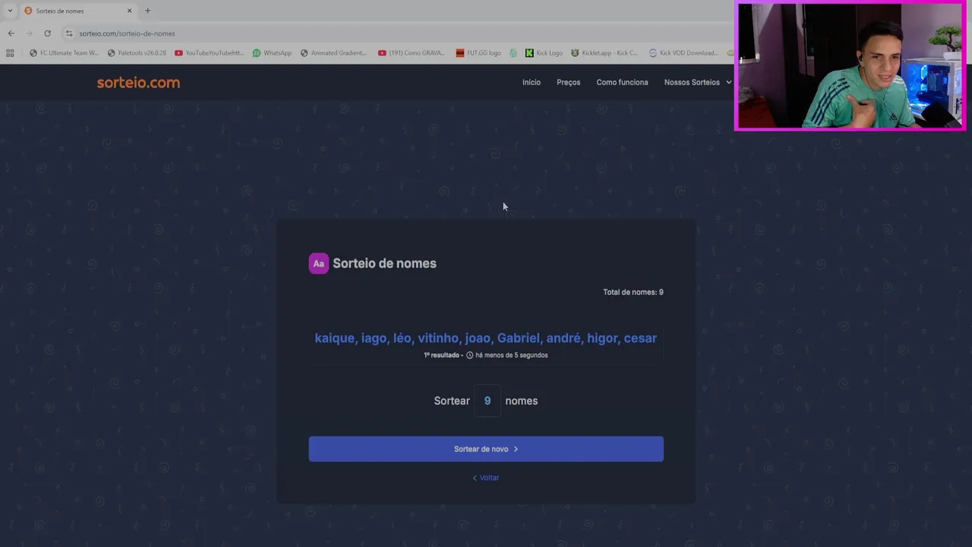Click the Total de nomes: 9 text
This screenshot has width=972, height=547.
(633, 292)
